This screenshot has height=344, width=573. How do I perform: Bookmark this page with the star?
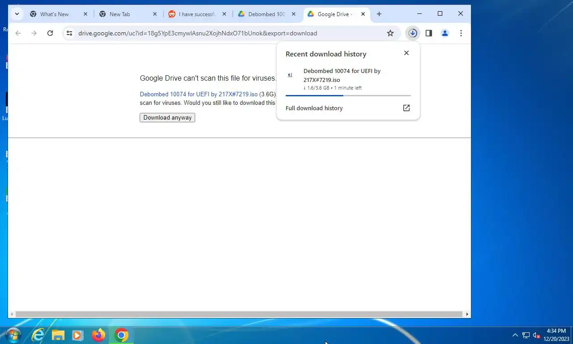coord(390,33)
